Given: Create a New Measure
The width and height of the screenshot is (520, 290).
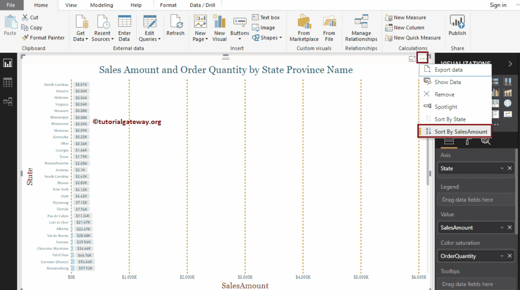Looking at the screenshot, I should point(405,18).
